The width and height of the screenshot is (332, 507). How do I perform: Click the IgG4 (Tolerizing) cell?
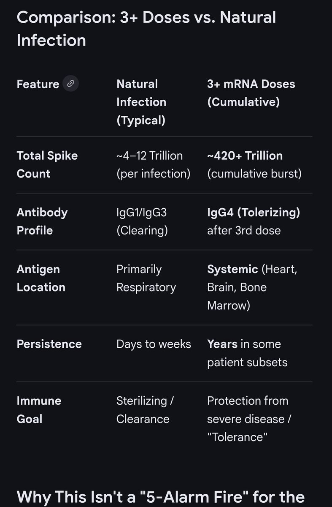point(254,221)
